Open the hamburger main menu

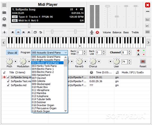pyautogui.click(x=4, y=5)
